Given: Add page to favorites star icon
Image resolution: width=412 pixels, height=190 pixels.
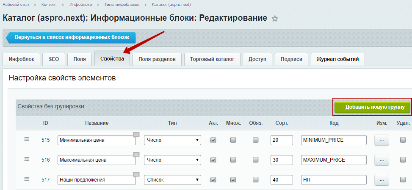Looking at the screenshot, I should (274, 19).
